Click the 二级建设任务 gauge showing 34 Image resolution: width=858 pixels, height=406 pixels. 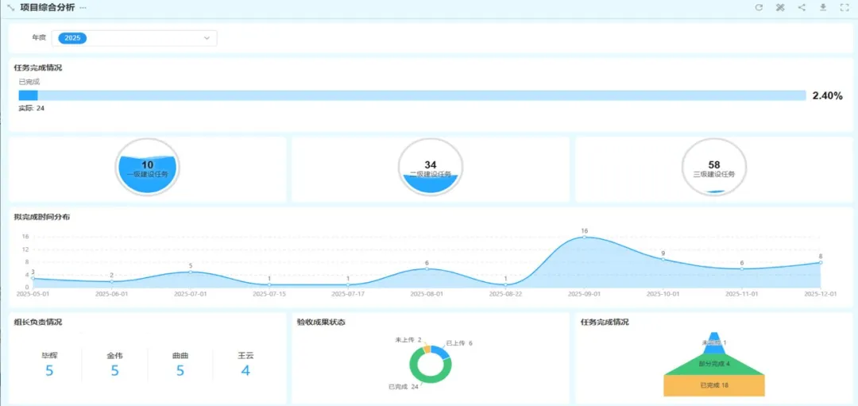click(x=430, y=168)
